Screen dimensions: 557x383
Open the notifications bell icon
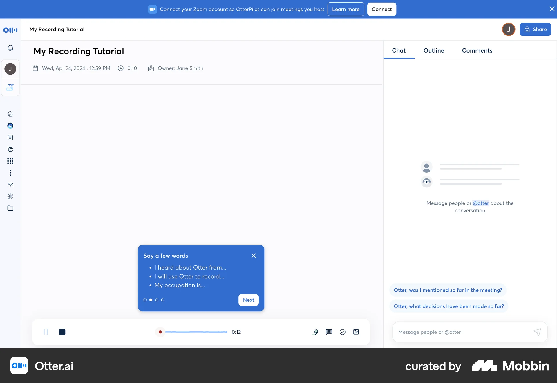click(x=10, y=48)
